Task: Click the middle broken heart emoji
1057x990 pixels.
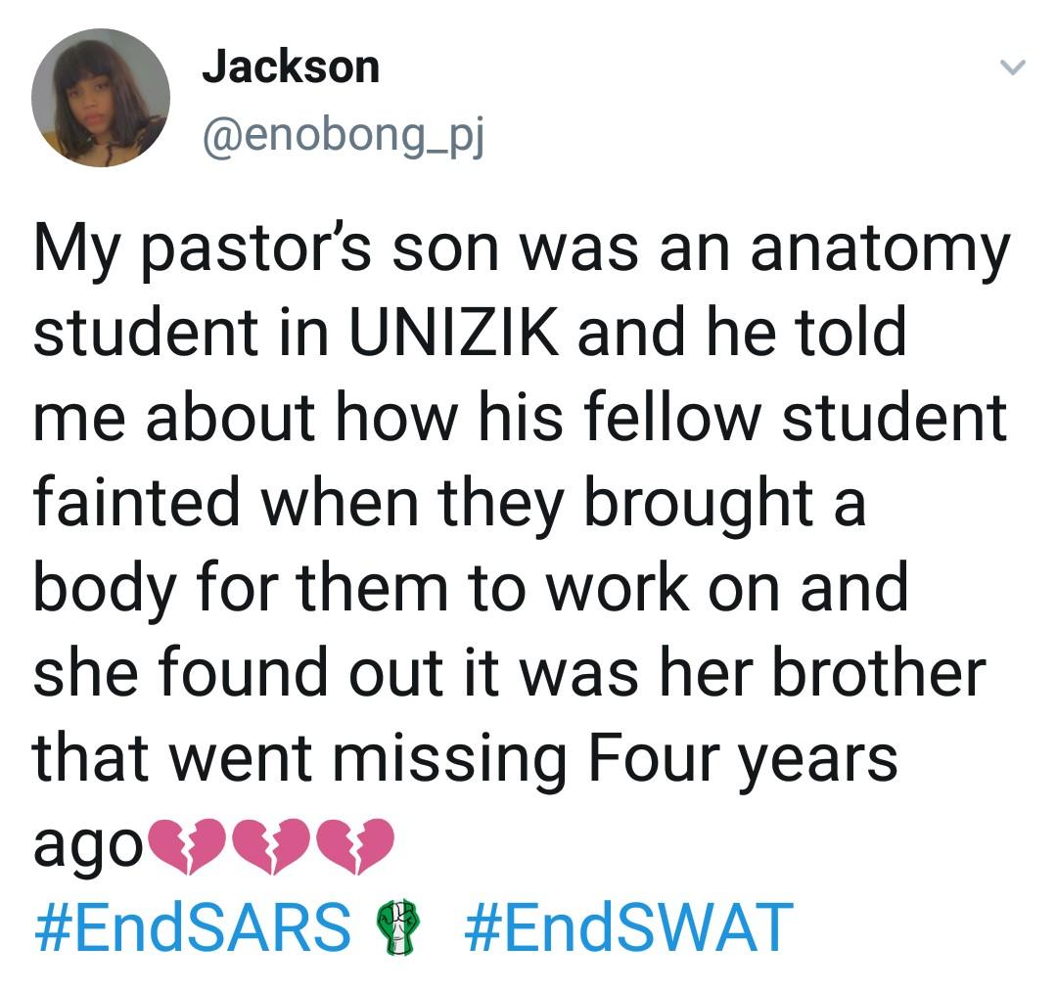Action: coord(269,843)
